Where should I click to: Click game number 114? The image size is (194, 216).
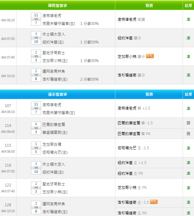pyautogui.click(x=8, y=126)
